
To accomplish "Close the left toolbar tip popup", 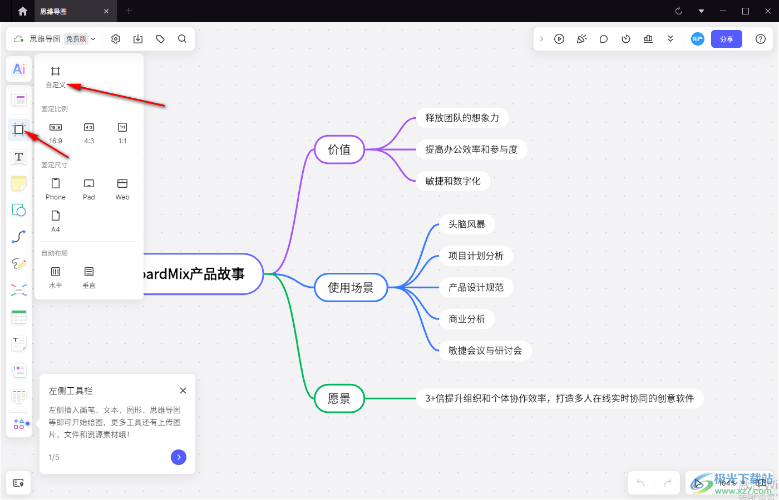I will tap(183, 391).
